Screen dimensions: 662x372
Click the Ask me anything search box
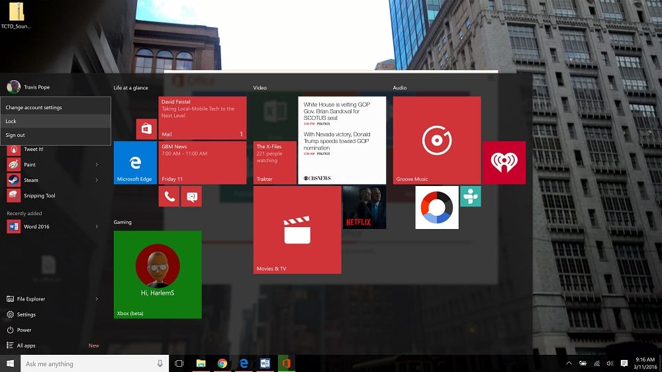pyautogui.click(x=95, y=363)
